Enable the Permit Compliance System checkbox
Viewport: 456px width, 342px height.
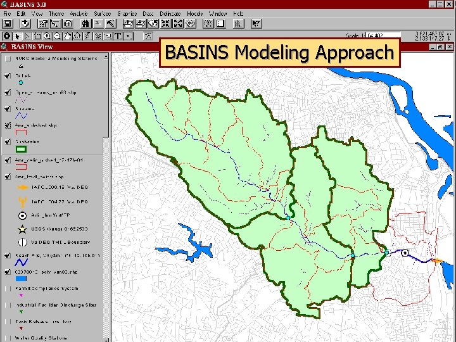[x=8, y=289]
